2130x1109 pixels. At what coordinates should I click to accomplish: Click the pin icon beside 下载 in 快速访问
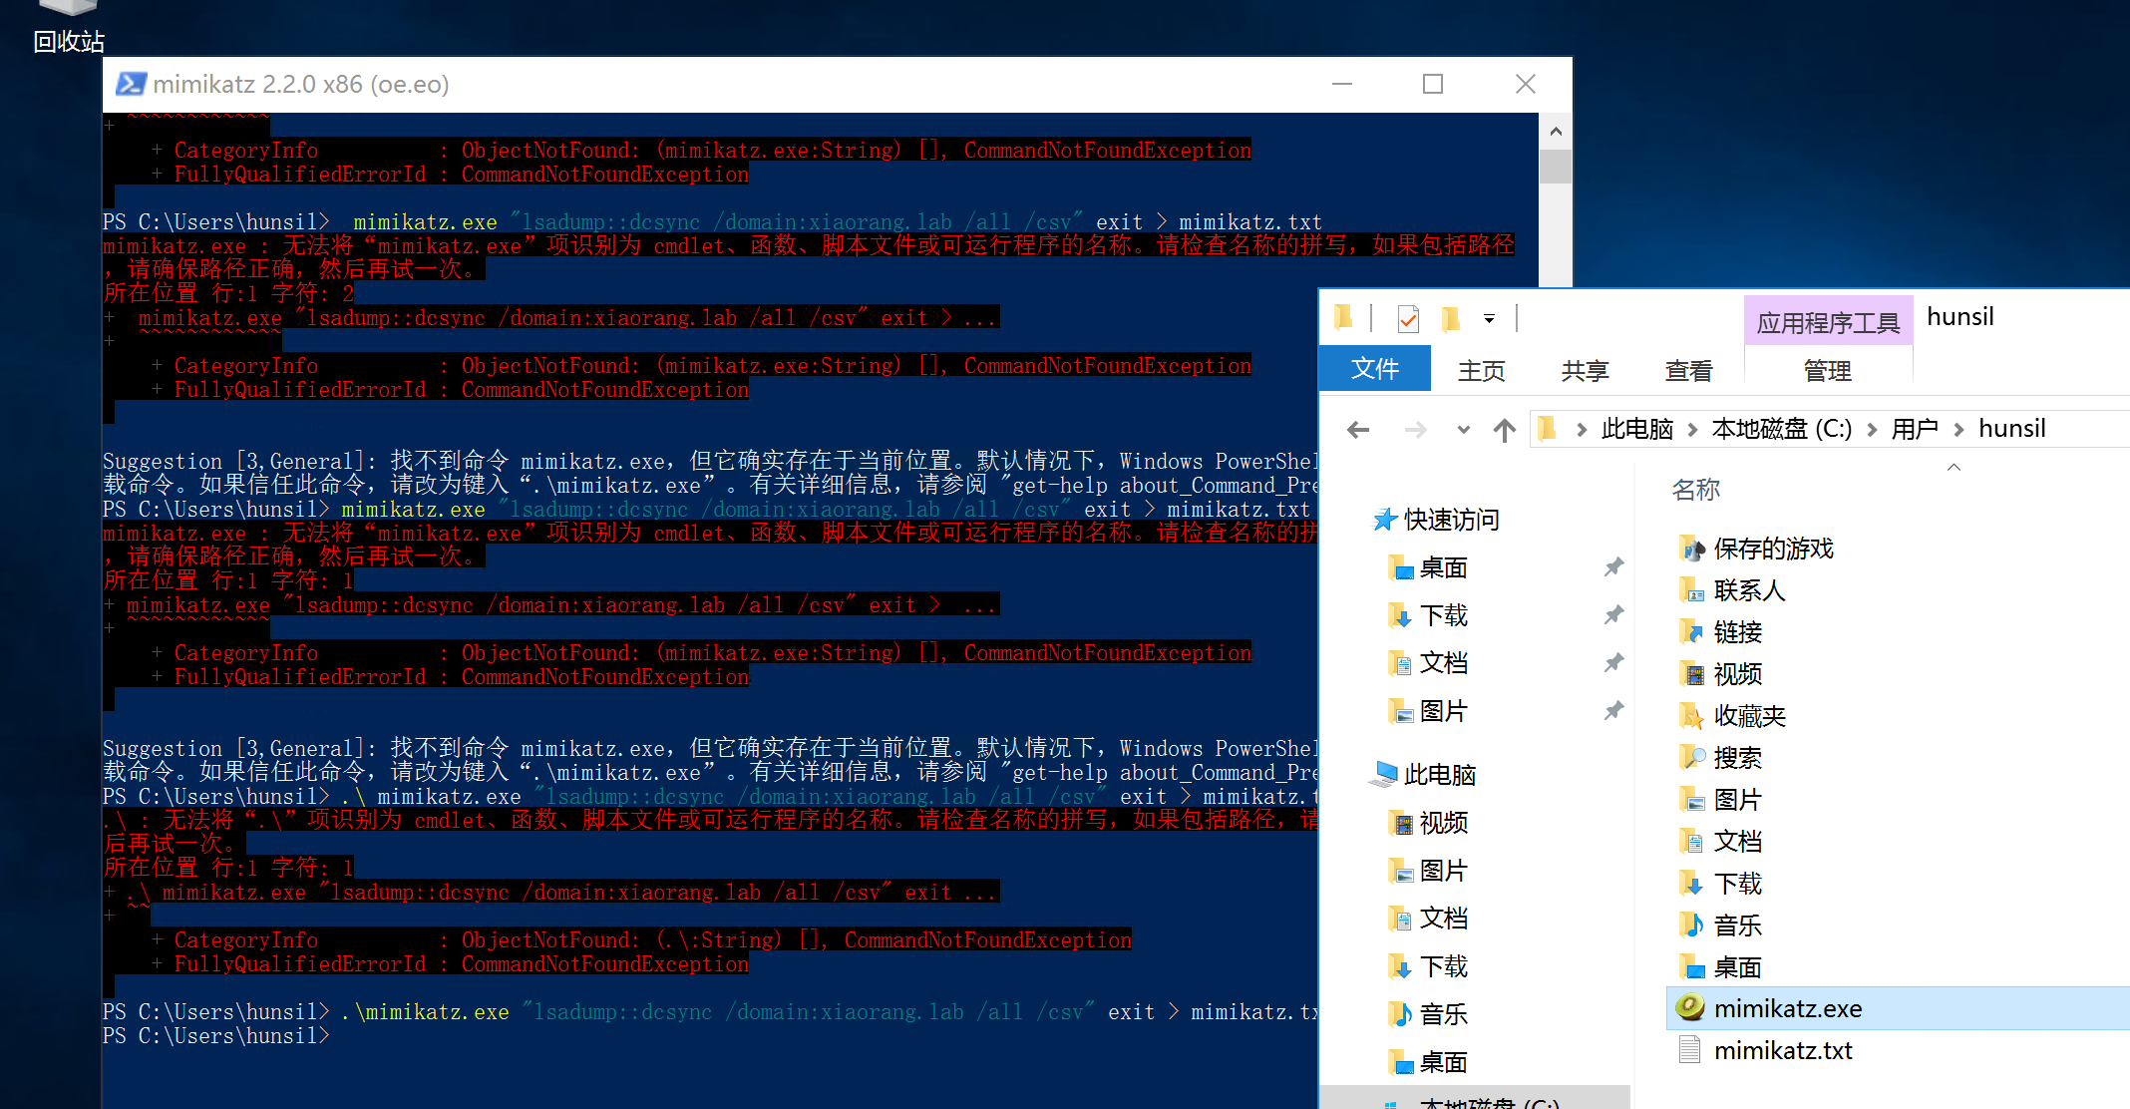point(1613,615)
